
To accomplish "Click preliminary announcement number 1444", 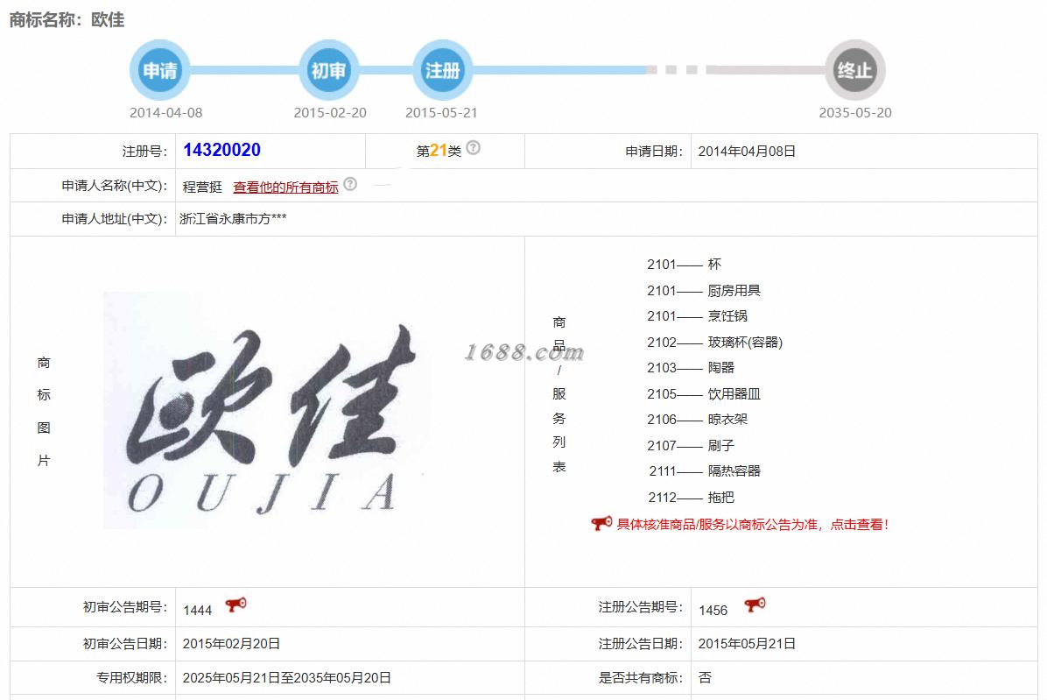I will (x=198, y=611).
